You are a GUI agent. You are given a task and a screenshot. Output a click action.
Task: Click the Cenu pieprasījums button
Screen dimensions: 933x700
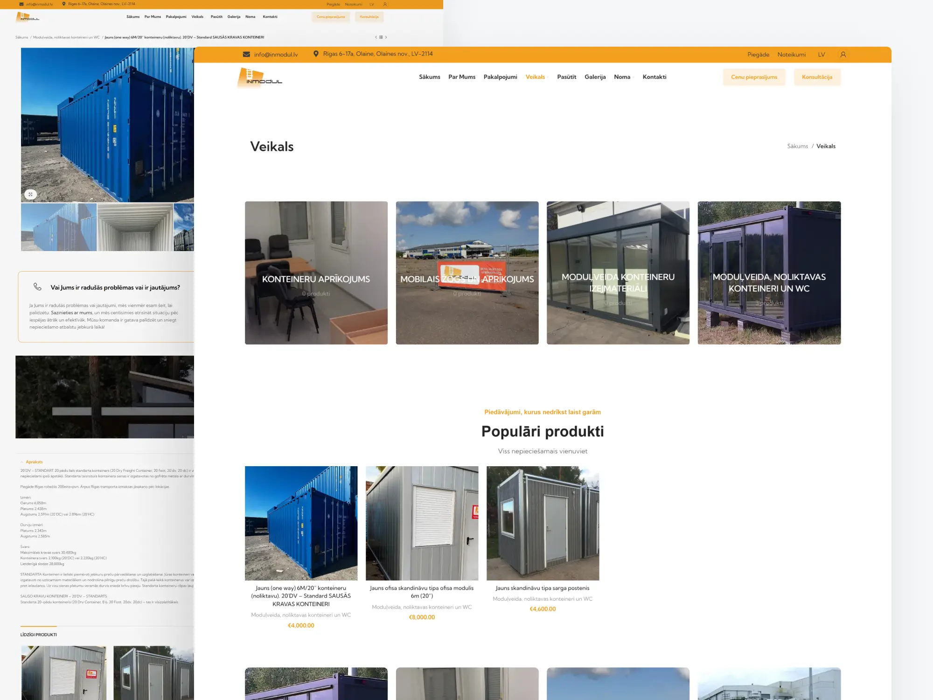754,77
